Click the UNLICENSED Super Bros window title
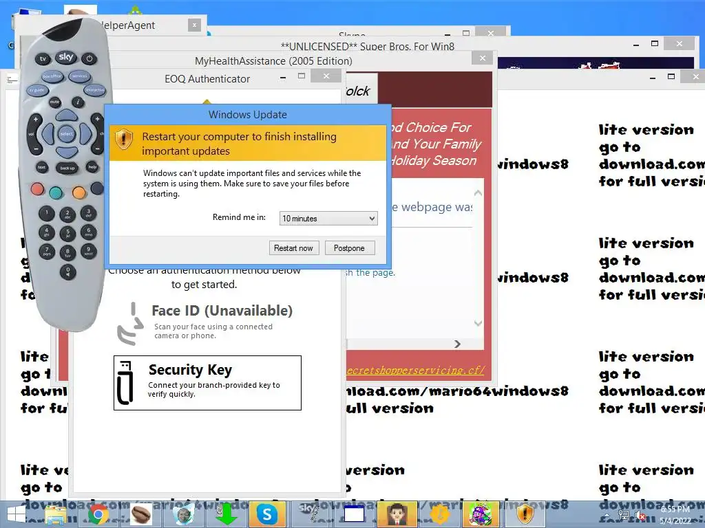 [x=368, y=46]
